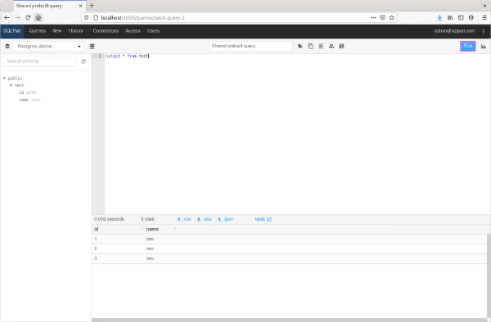Click the 'one' cell in results
This screenshot has height=322, width=491.
click(150, 239)
